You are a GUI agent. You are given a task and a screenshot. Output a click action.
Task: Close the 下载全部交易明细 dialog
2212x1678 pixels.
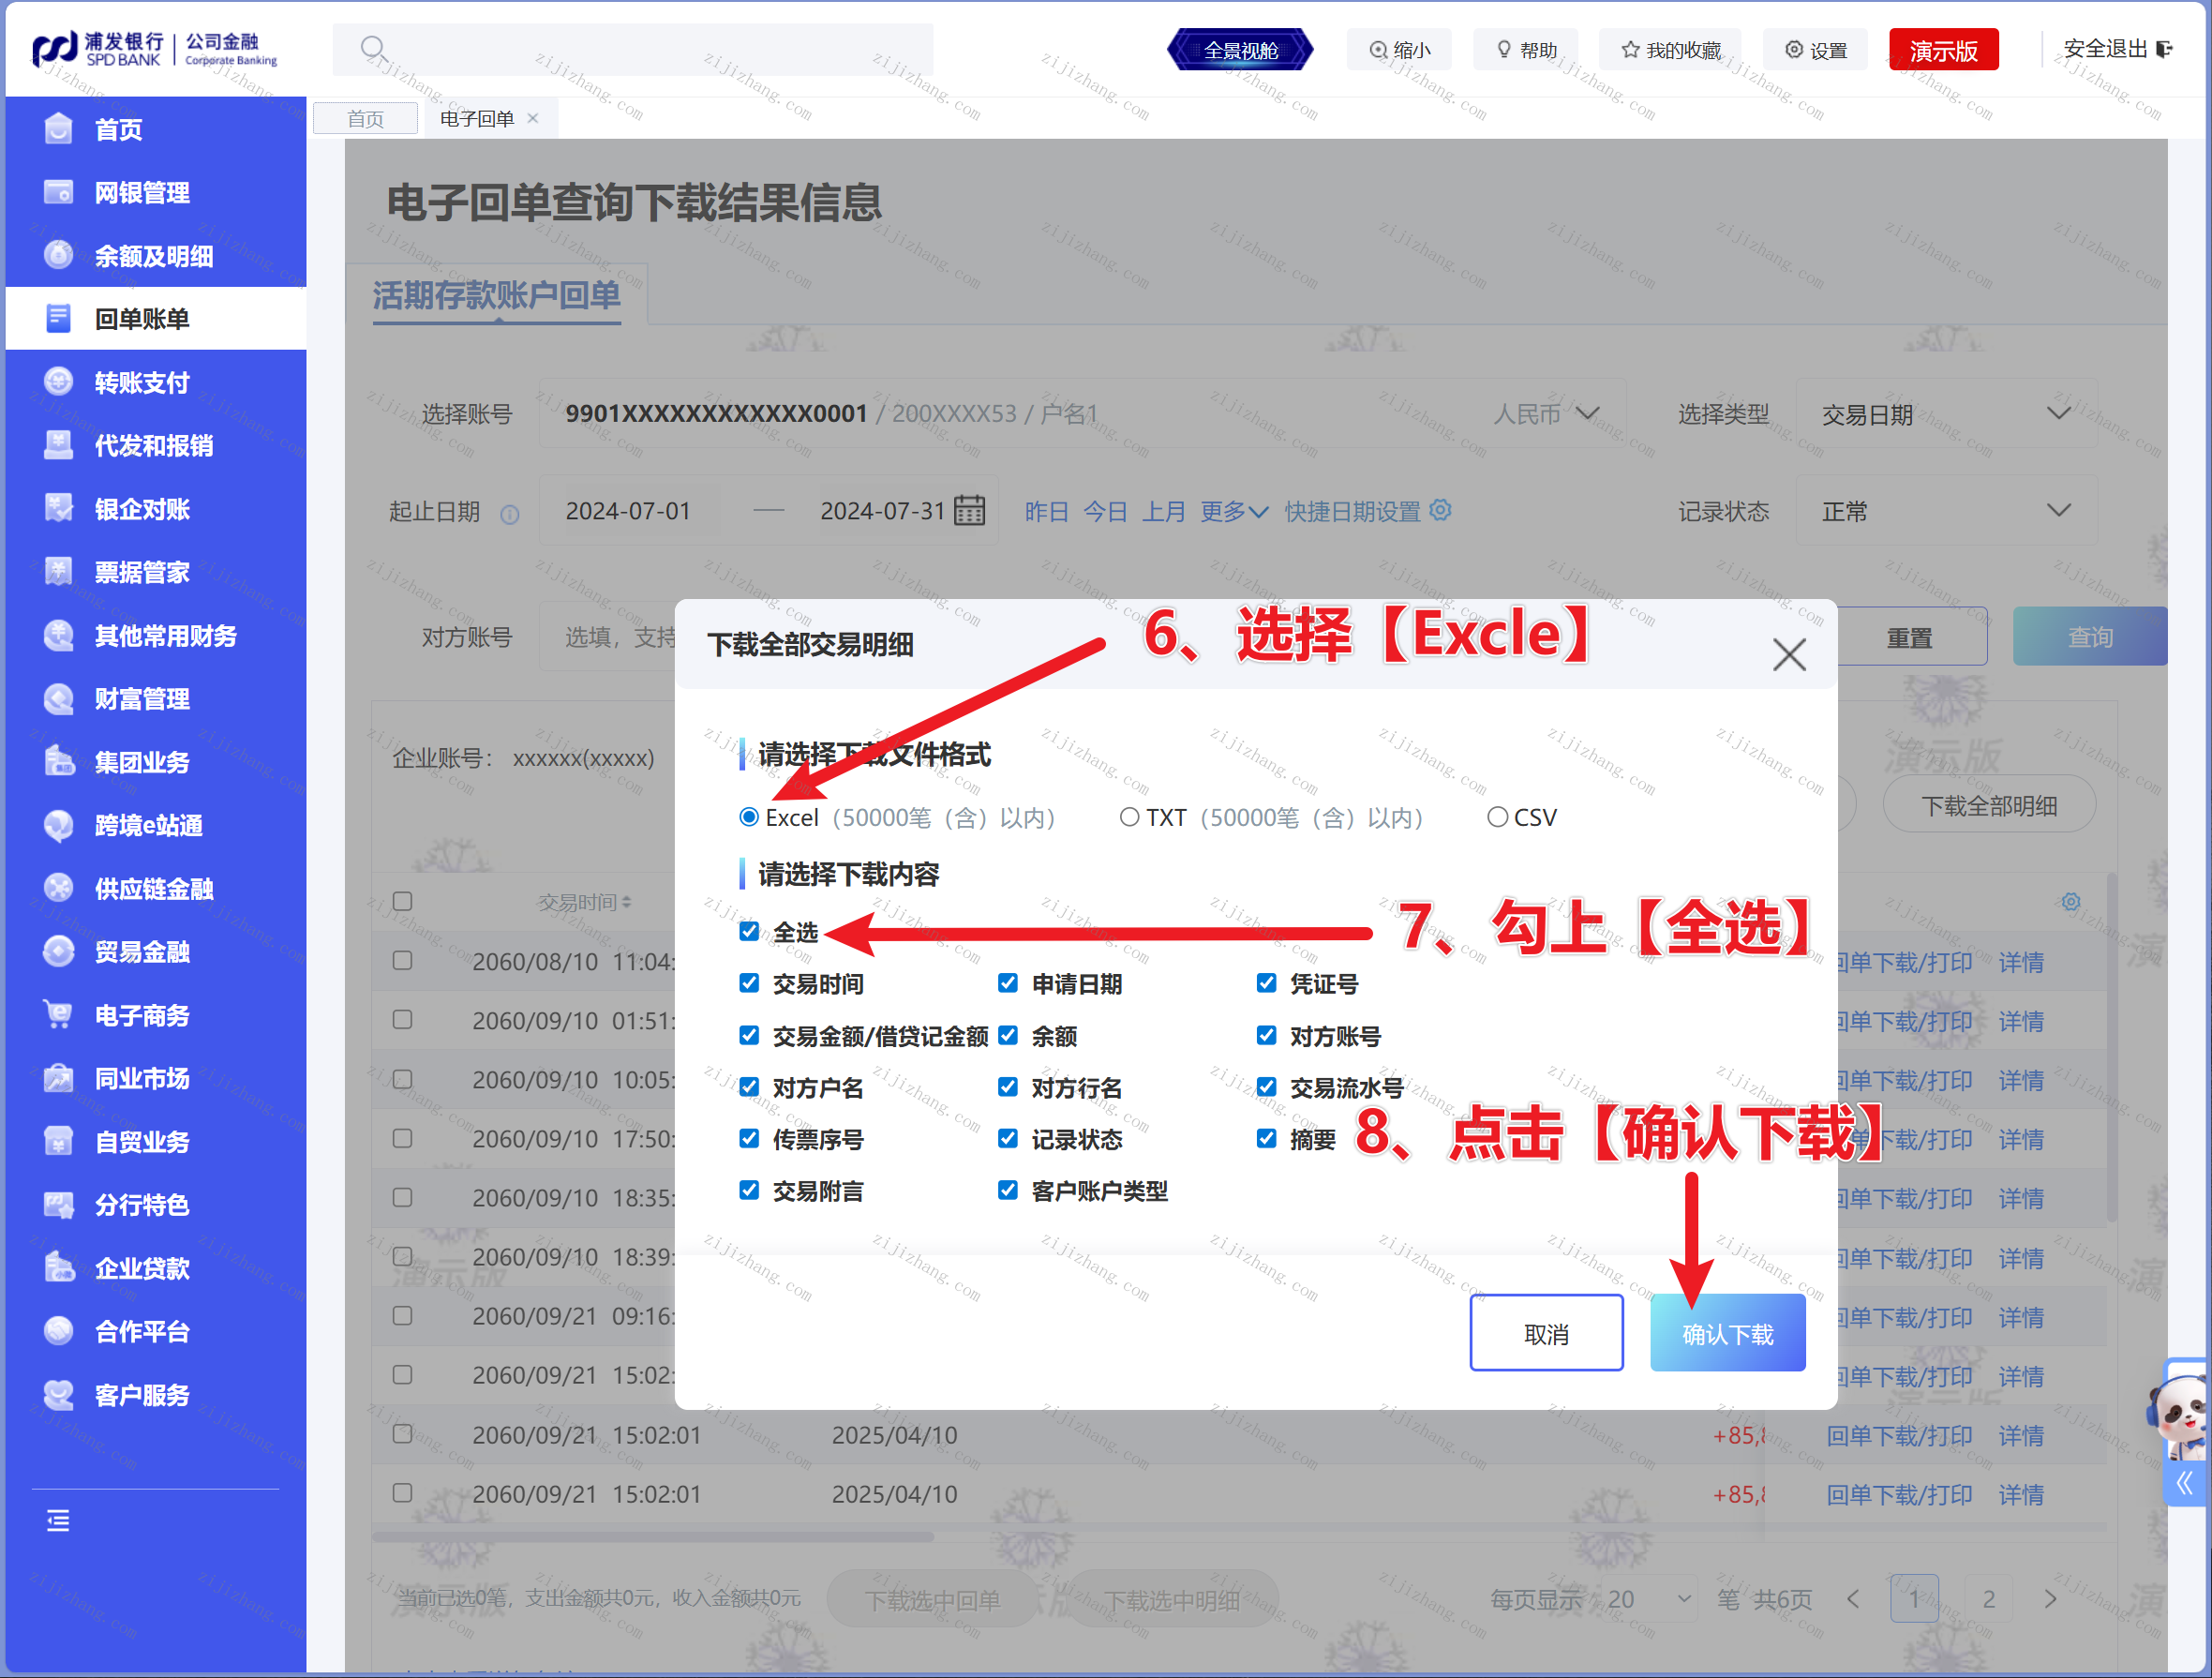point(1788,654)
